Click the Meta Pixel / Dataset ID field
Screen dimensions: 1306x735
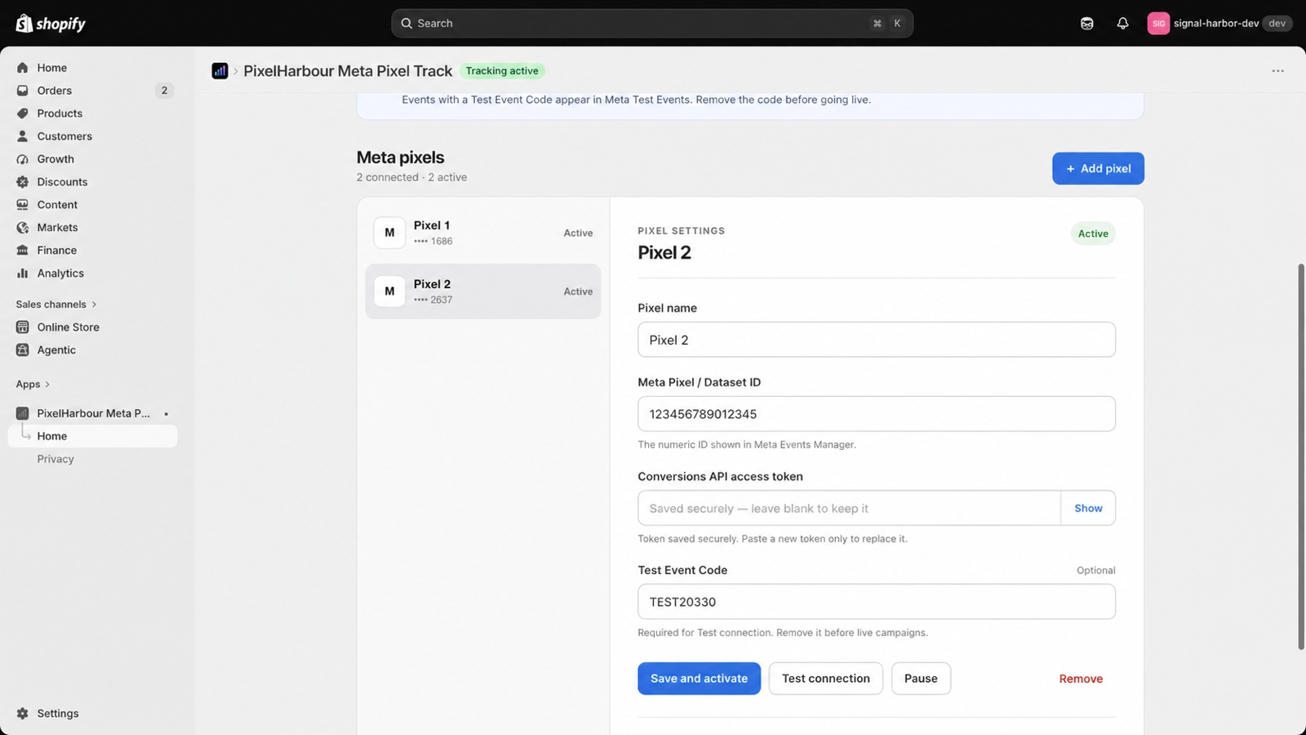coord(877,414)
